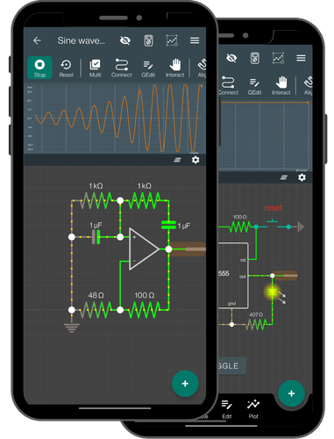Click the reset pushbutton switch in circuit
The width and height of the screenshot is (334, 439).
273,225
